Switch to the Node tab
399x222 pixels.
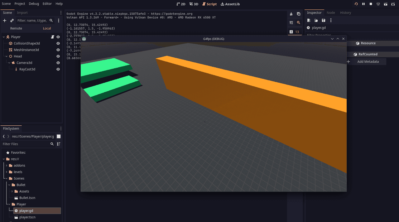click(x=331, y=13)
